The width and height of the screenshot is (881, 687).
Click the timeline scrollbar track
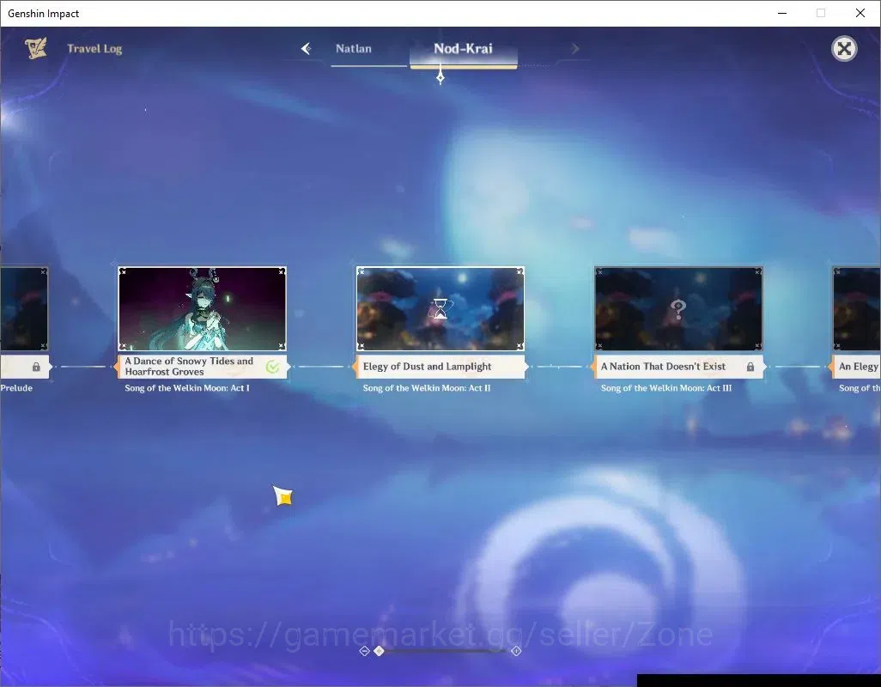(440, 651)
